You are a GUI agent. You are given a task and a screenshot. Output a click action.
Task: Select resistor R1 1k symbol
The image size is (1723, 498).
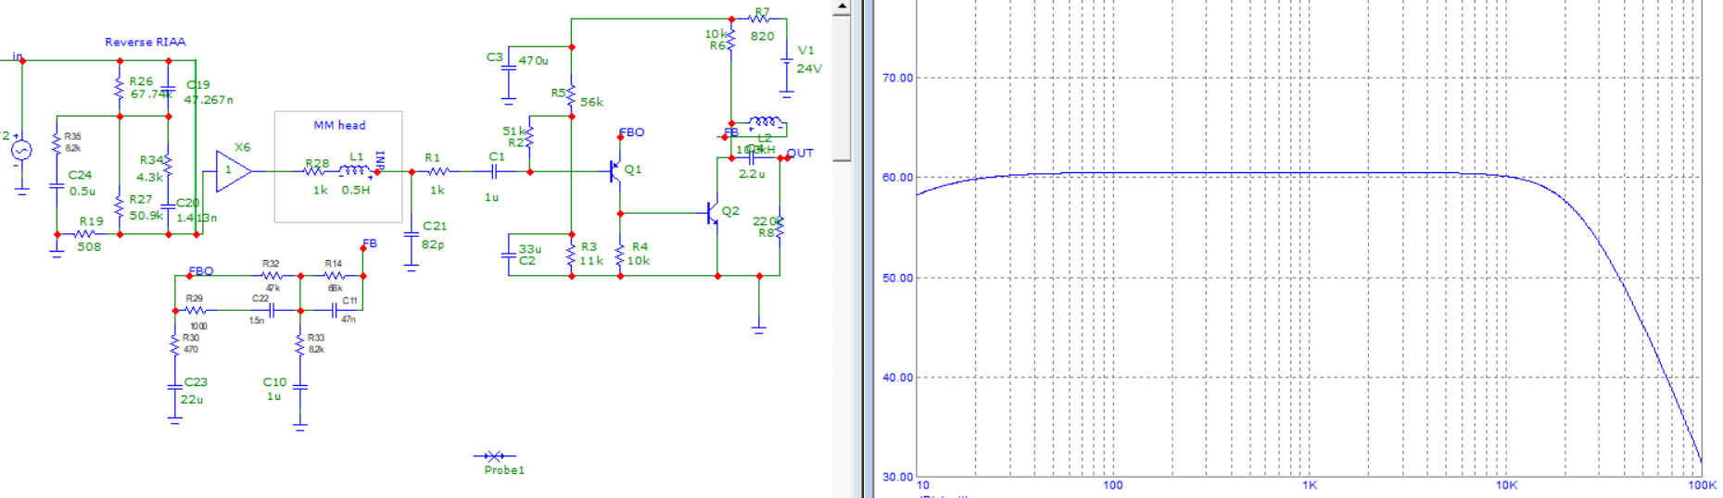(x=438, y=171)
